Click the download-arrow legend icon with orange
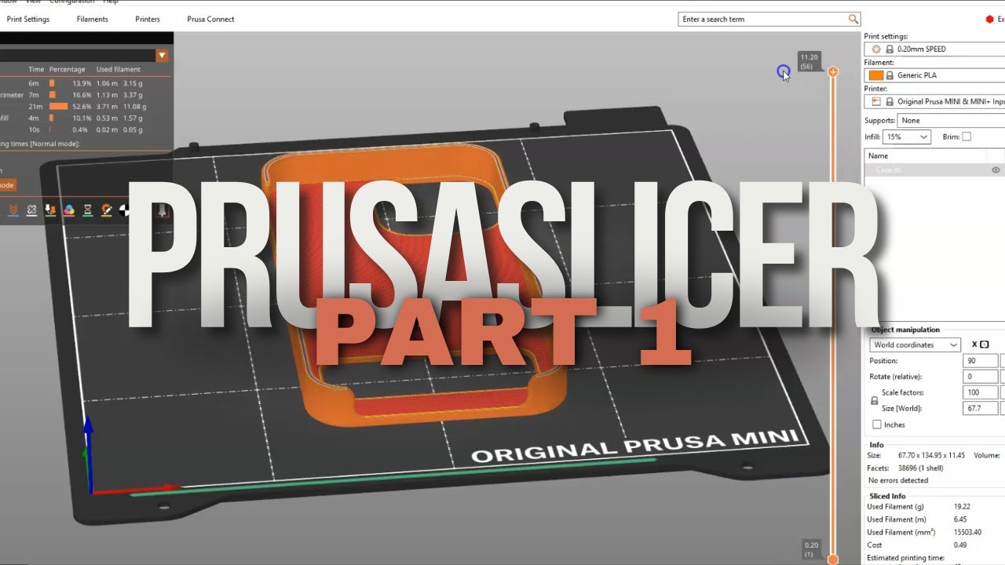Image resolution: width=1005 pixels, height=565 pixels. click(x=51, y=210)
